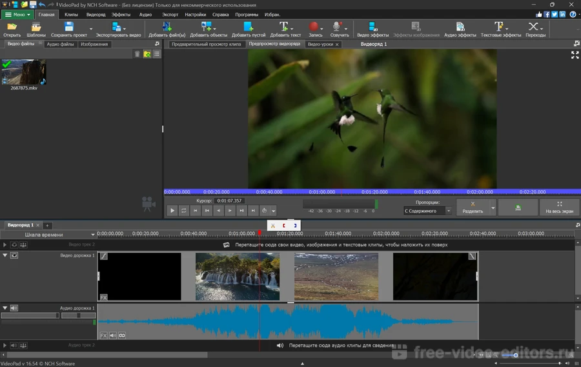This screenshot has height=367, width=581.
Task: Click the На весь экран fullscreen button
Action: 559,207
